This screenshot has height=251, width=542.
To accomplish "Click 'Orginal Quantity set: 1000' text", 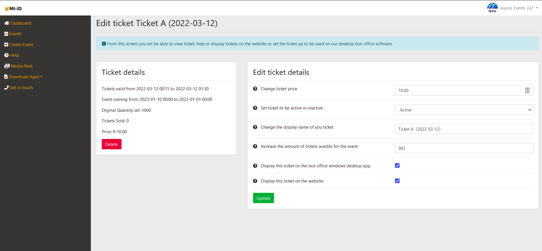I will pos(126,110).
